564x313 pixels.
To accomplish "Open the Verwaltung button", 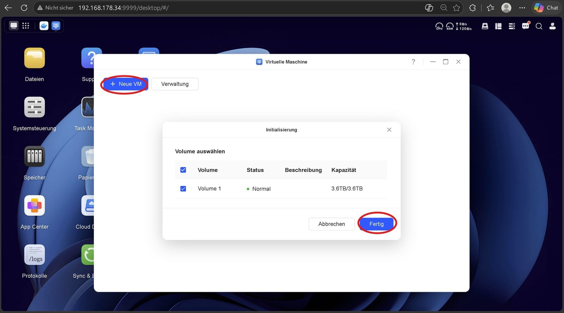I will pyautogui.click(x=175, y=84).
